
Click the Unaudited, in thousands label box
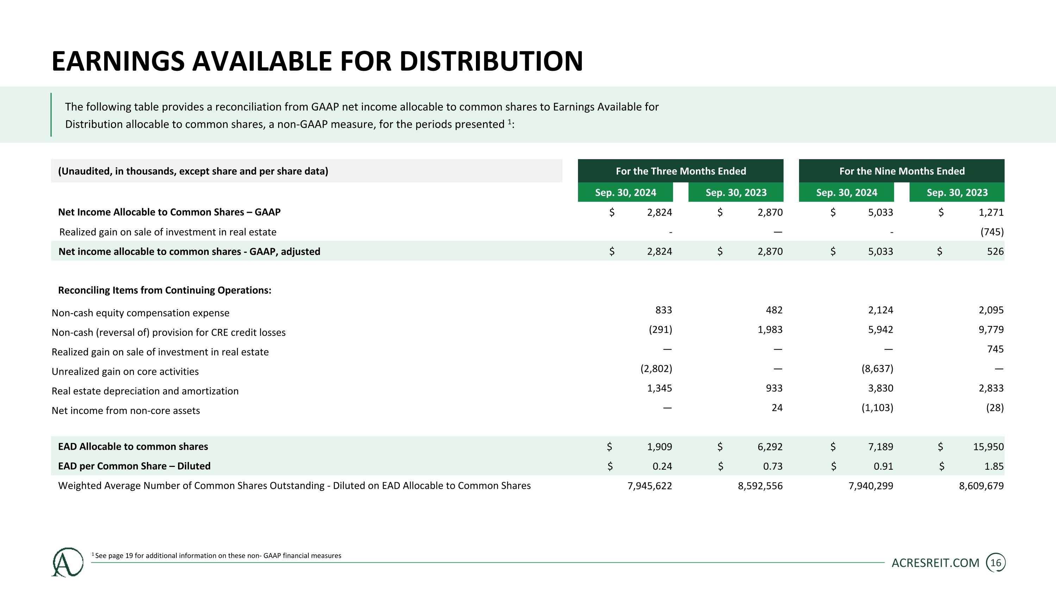click(x=306, y=171)
